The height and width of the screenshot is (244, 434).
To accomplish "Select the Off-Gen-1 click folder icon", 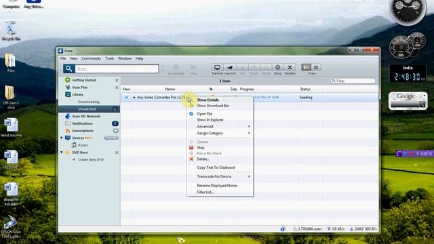I will tap(11, 97).
